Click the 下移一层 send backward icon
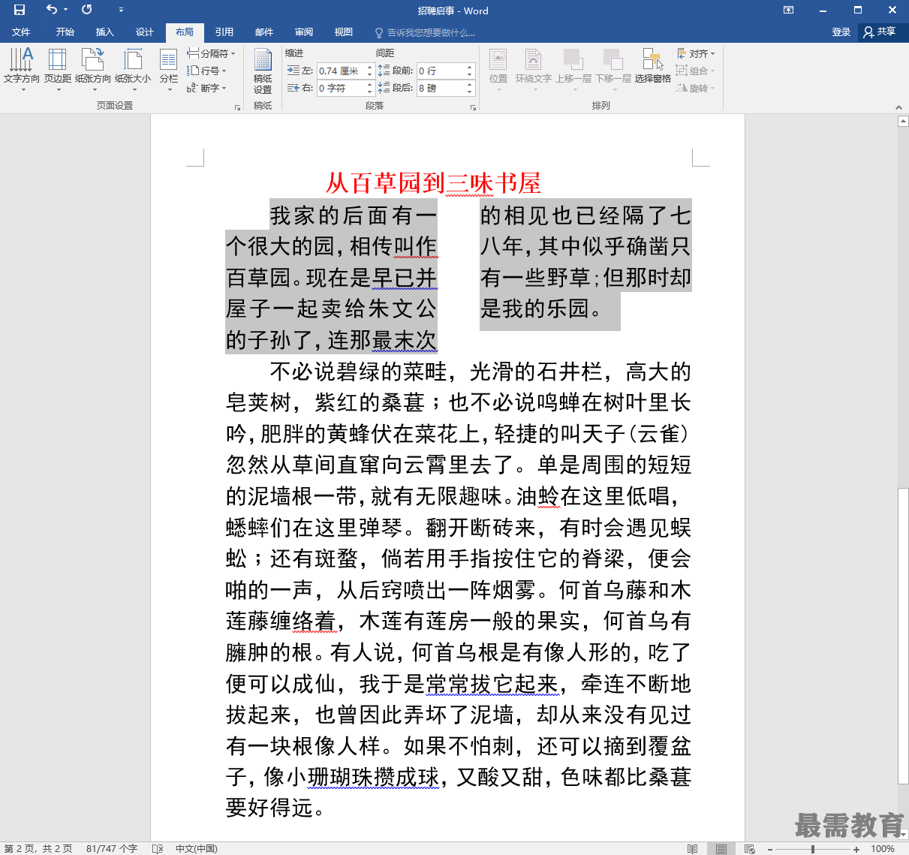 pos(613,60)
